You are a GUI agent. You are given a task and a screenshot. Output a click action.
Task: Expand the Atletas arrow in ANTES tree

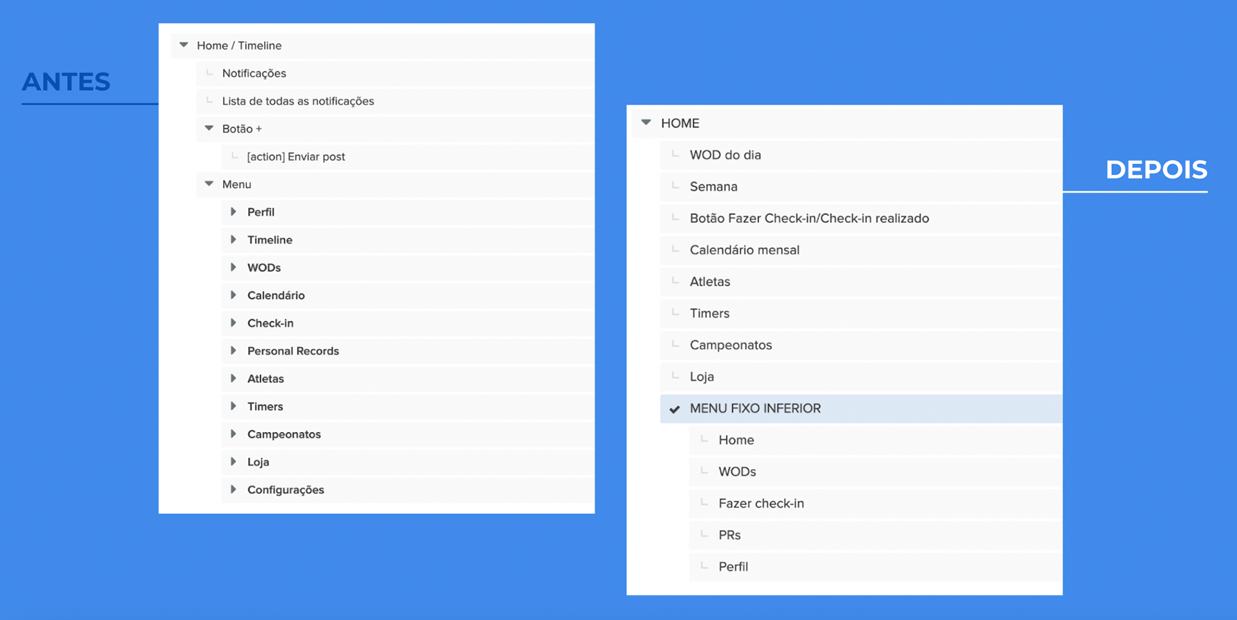[233, 379]
